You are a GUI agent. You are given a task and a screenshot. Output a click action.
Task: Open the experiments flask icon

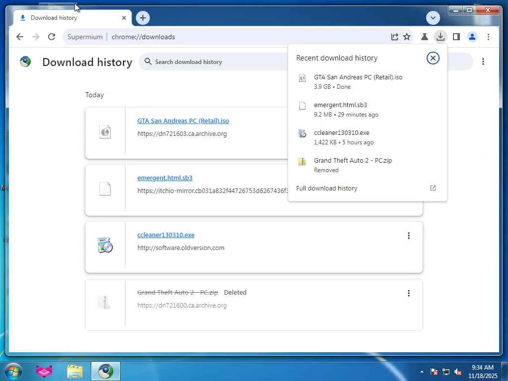[425, 37]
